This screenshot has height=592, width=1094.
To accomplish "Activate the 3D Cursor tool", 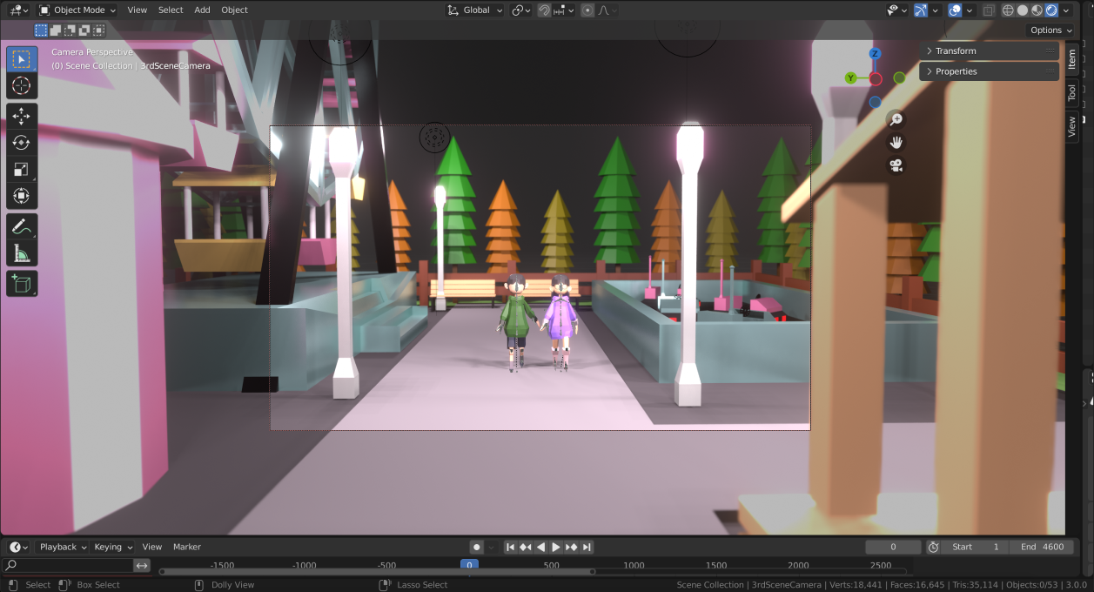I will [x=22, y=85].
